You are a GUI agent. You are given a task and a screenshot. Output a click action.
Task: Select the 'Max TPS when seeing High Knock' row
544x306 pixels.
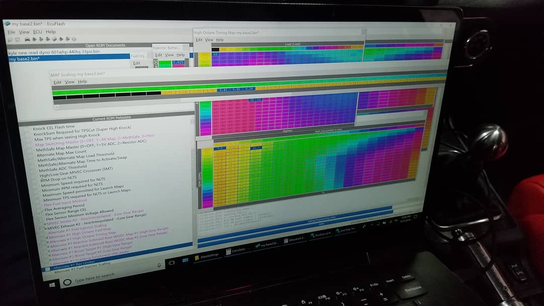[67, 137]
